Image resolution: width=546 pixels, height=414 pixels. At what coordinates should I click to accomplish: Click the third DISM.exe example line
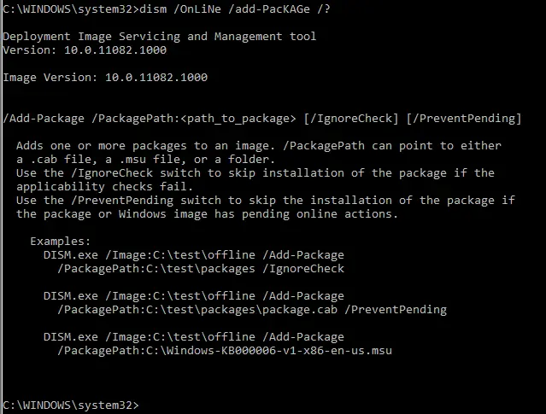[x=194, y=336]
